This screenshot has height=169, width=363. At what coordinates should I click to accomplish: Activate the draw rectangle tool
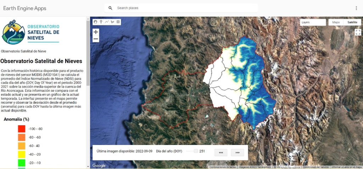click(x=118, y=22)
